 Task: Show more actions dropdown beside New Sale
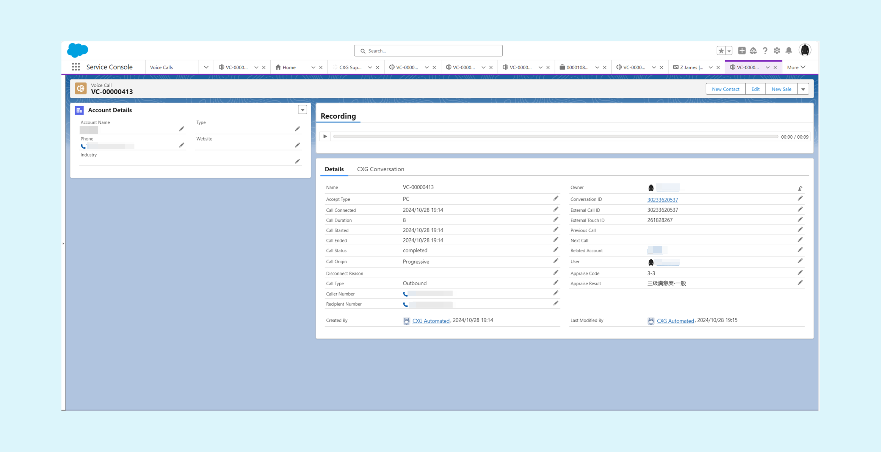click(x=803, y=89)
